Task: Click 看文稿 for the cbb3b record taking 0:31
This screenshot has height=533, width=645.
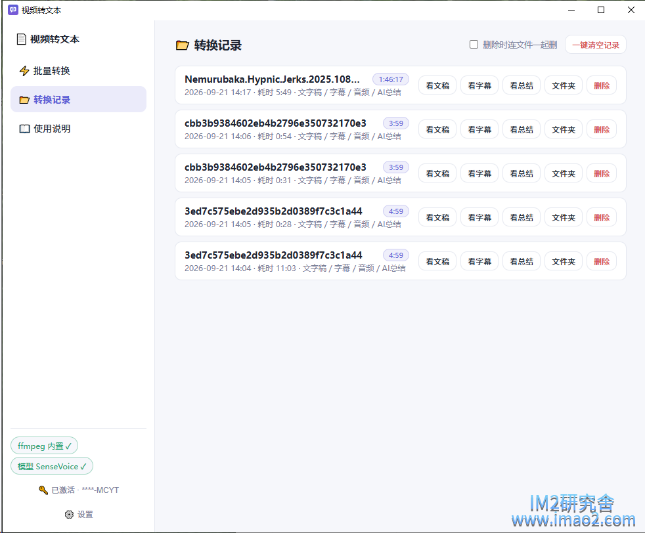Action: click(437, 173)
